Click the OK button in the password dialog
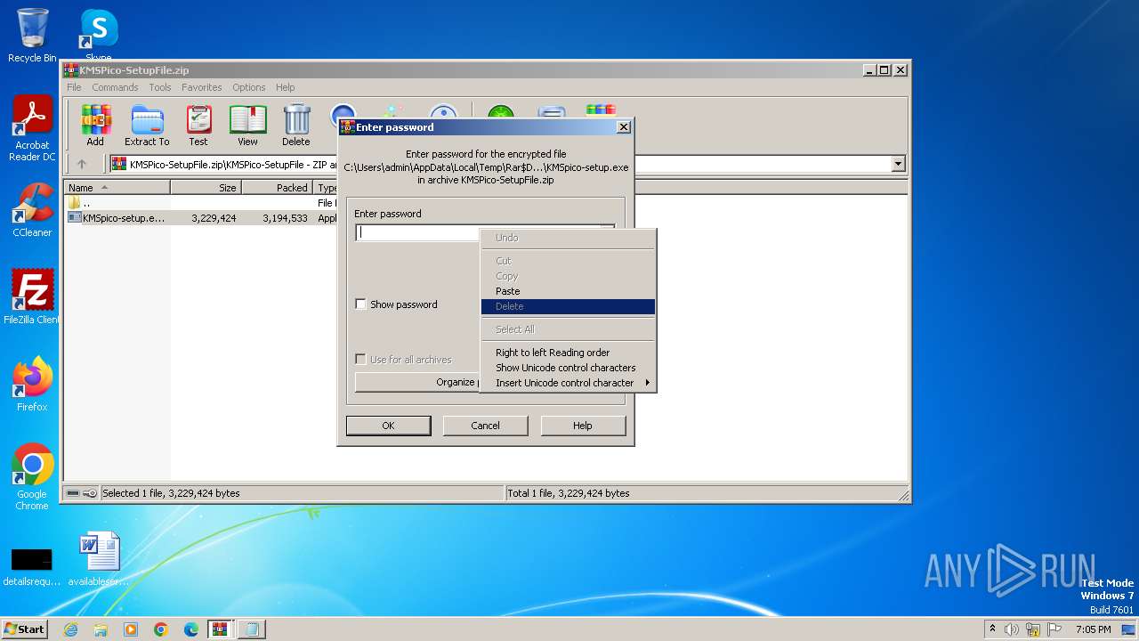Image resolution: width=1139 pixels, height=641 pixels. click(x=388, y=426)
